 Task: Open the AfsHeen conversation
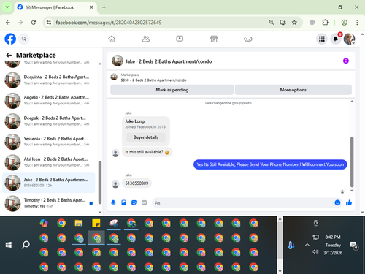49,162
